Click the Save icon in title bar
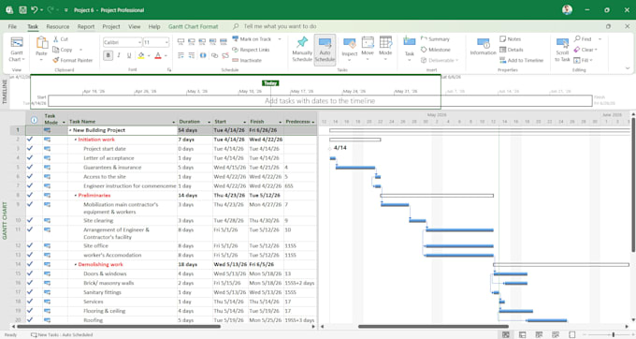The height and width of the screenshot is (339, 636). point(22,9)
